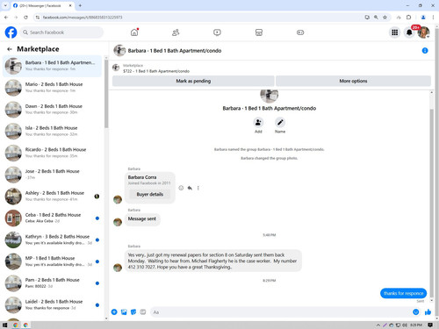
Task: Open Chrome extensions puzzle icon
Action: tap(408, 18)
